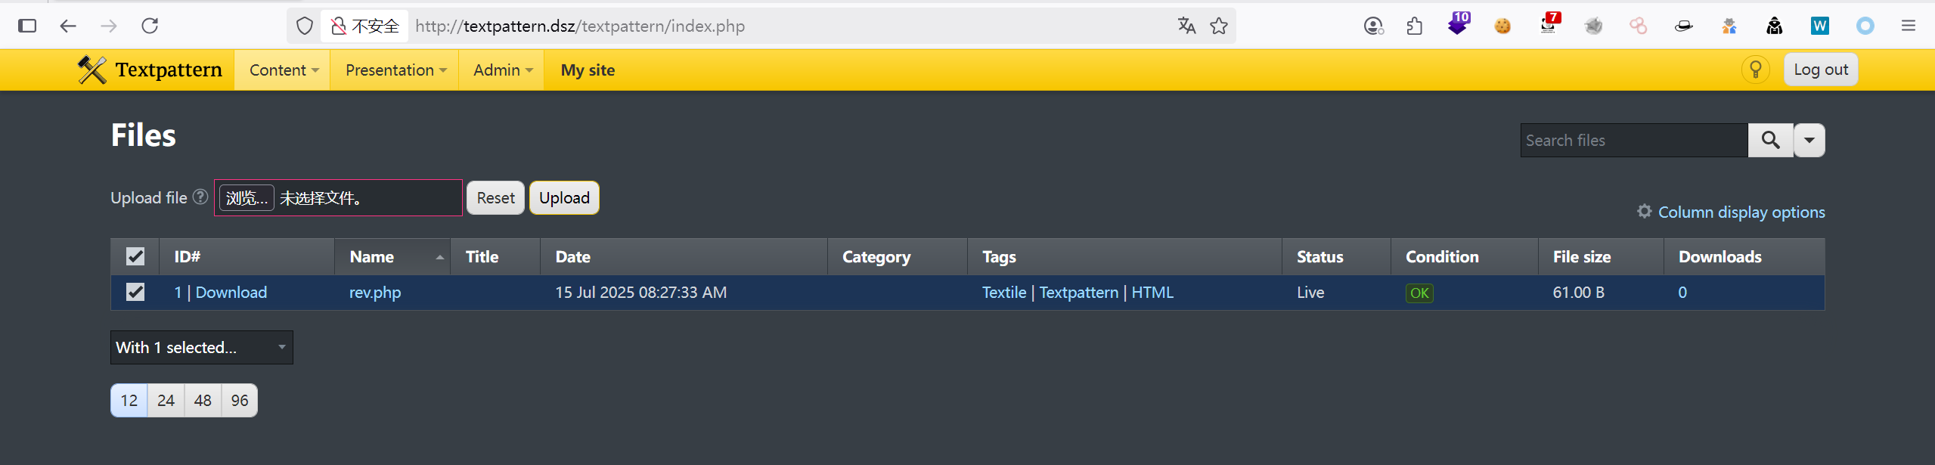The image size is (1935, 465).
Task: Open the browser extensions puzzle icon
Action: point(1414,26)
